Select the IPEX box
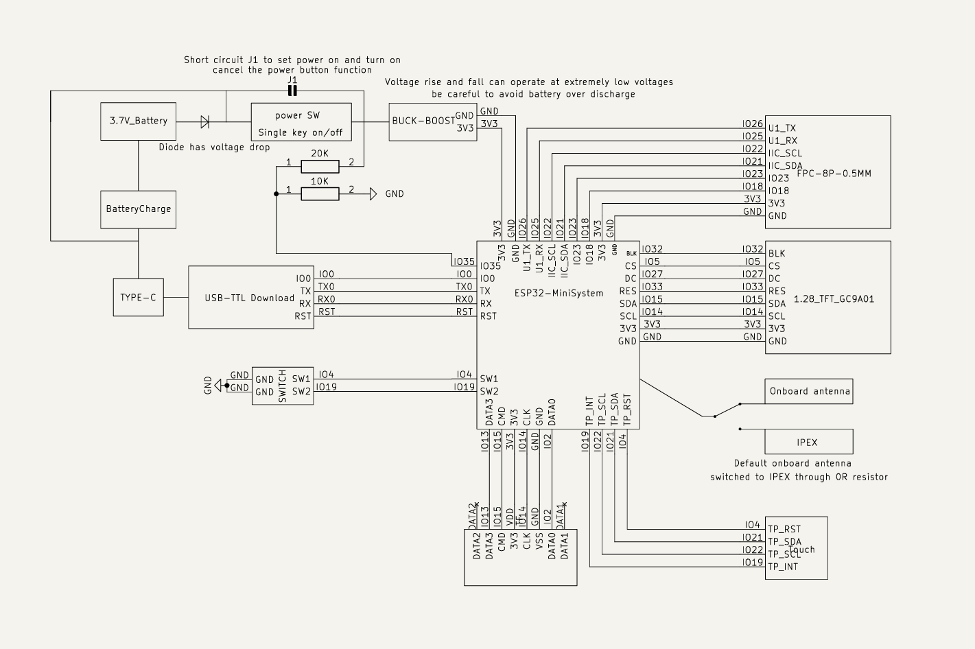The height and width of the screenshot is (649, 975). pyautogui.click(x=809, y=442)
